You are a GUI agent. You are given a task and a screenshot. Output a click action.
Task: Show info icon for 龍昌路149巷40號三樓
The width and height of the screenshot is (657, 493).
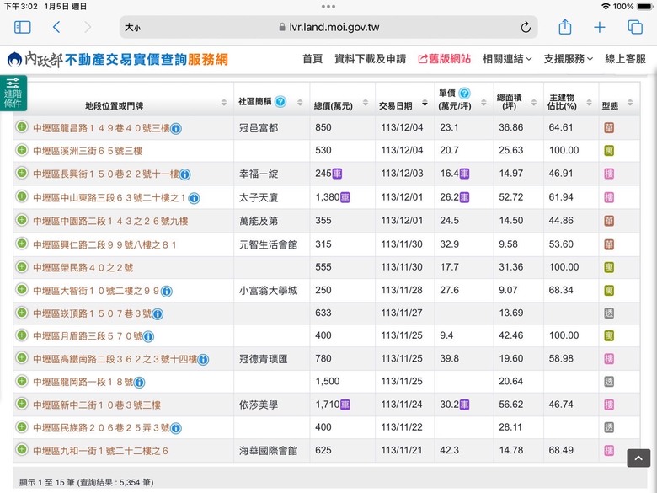(x=176, y=129)
